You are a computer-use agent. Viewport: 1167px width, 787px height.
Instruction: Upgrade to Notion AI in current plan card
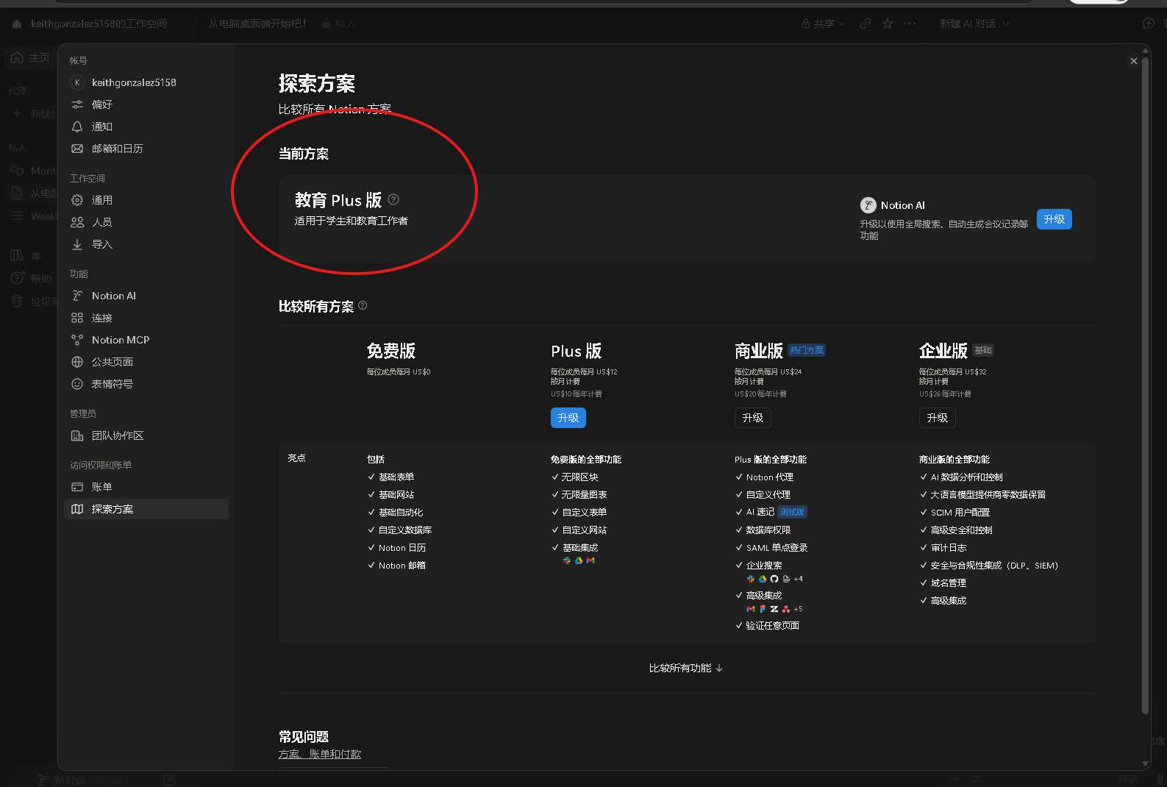(x=1054, y=219)
